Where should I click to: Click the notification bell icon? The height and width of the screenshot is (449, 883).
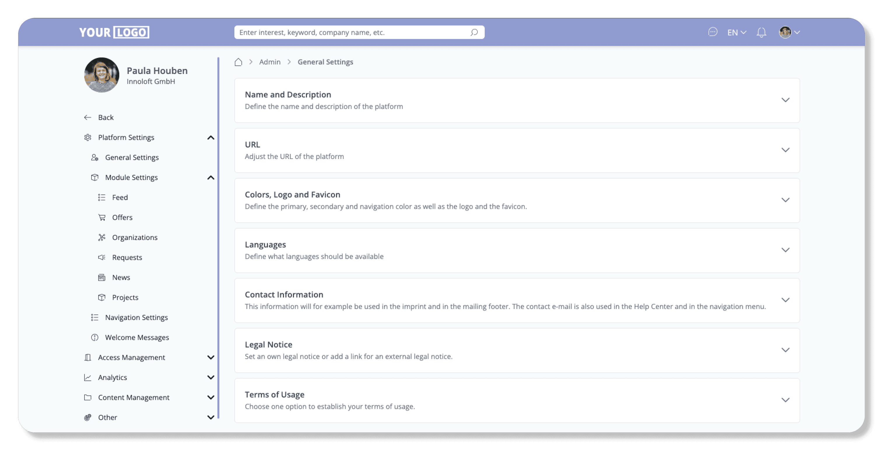pyautogui.click(x=761, y=33)
